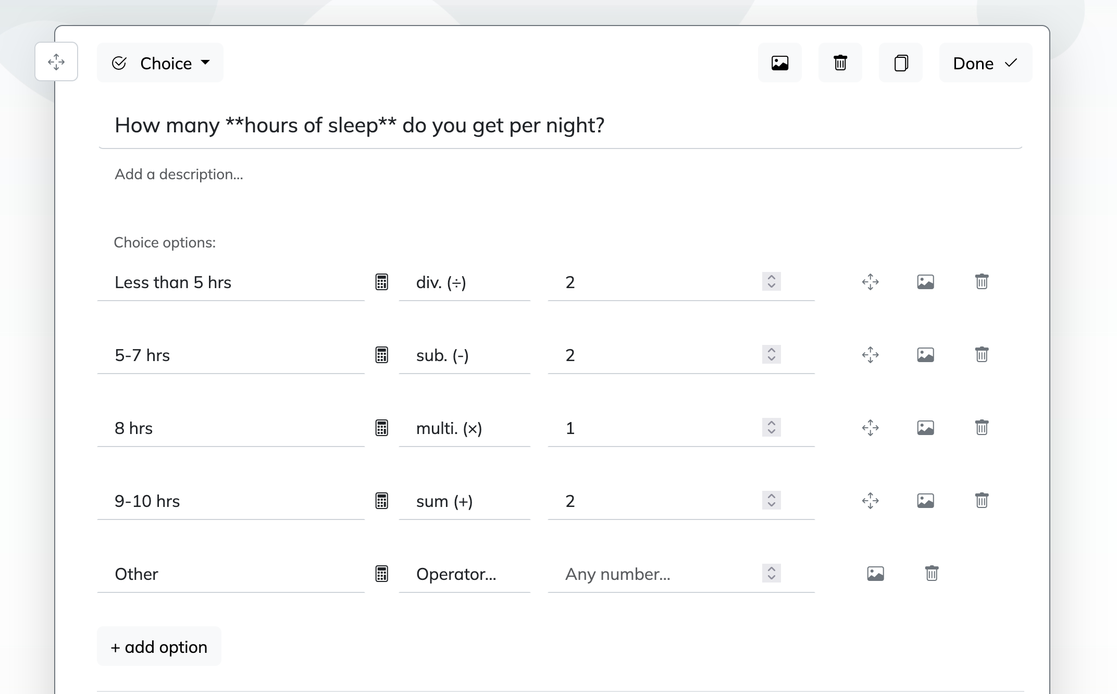Open div. (÷) operator dropdown
This screenshot has width=1117, height=694.
tap(465, 282)
